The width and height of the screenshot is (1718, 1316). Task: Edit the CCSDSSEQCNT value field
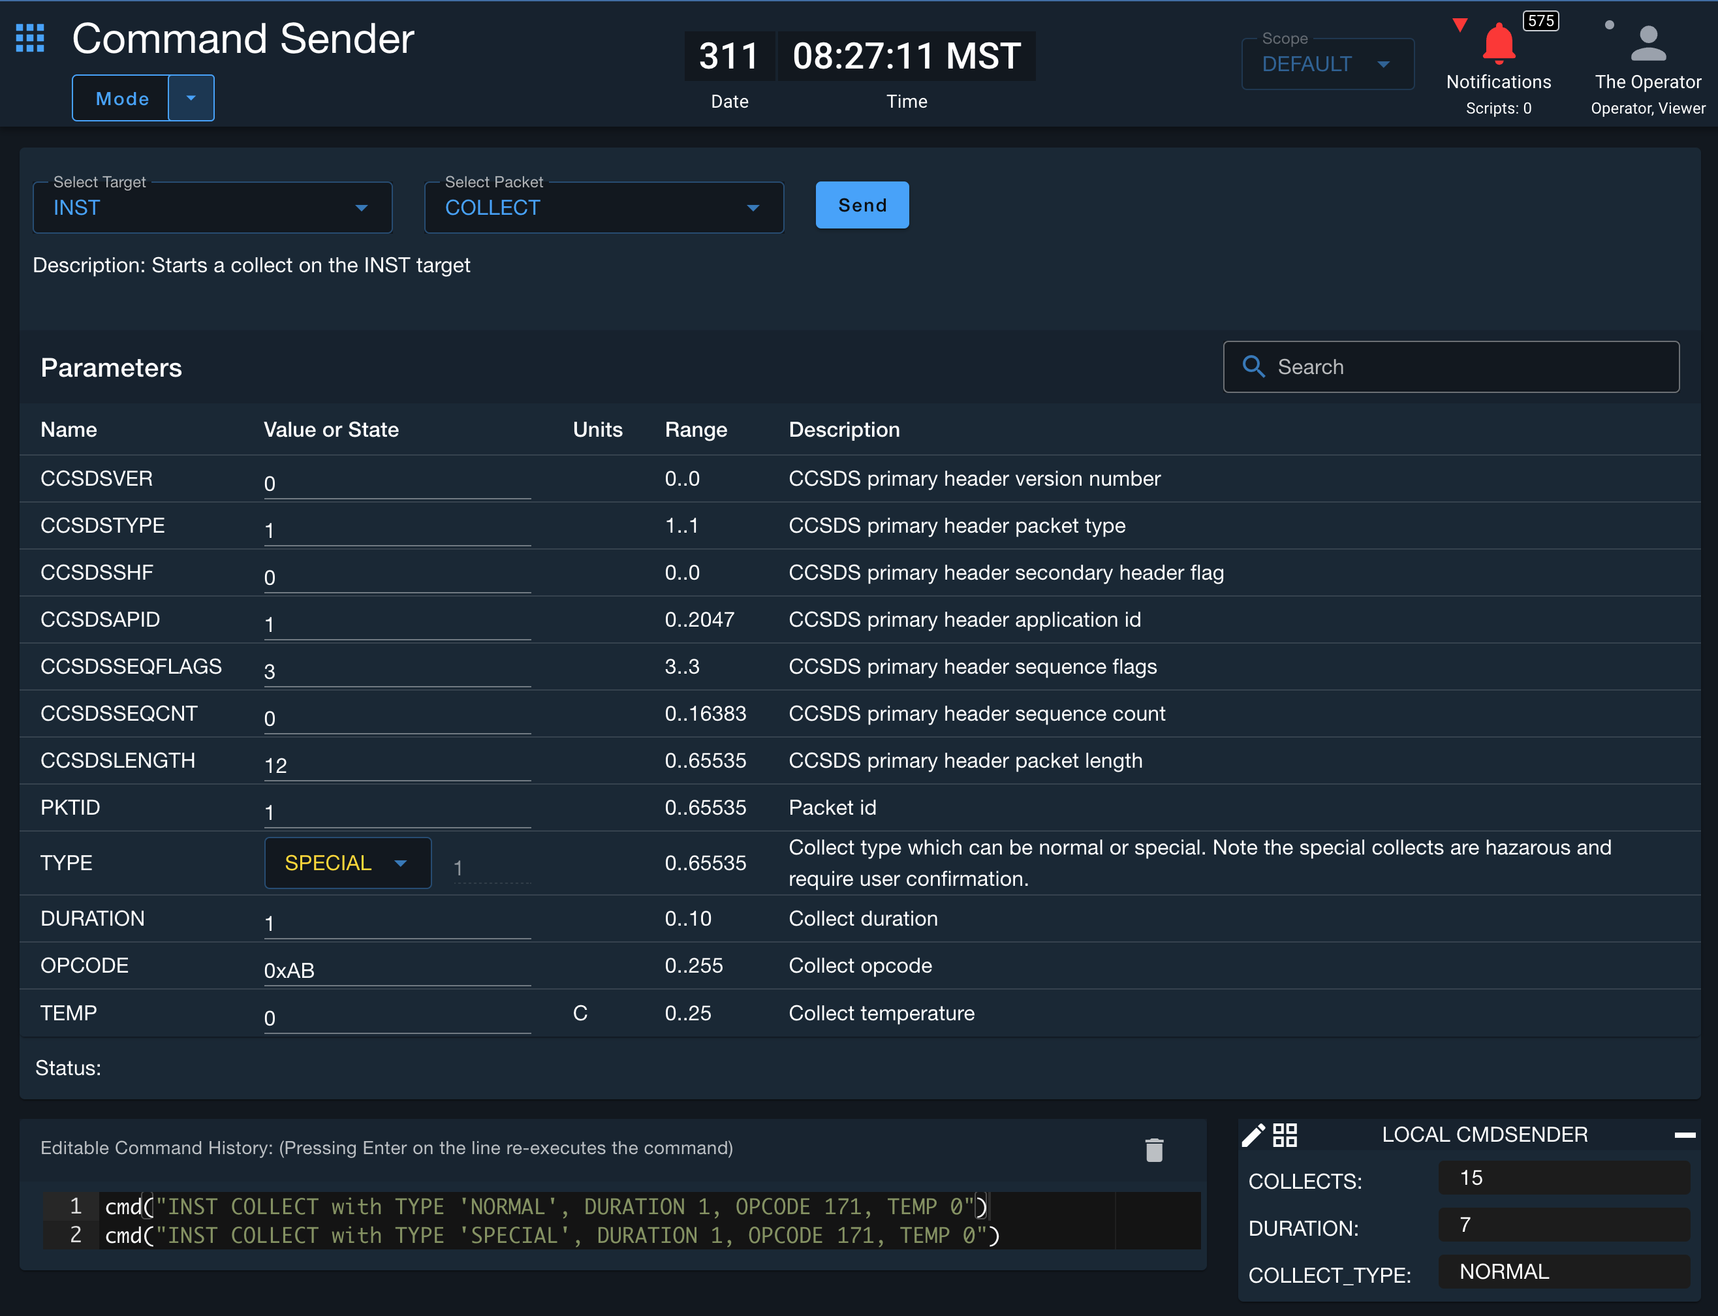pyautogui.click(x=397, y=717)
